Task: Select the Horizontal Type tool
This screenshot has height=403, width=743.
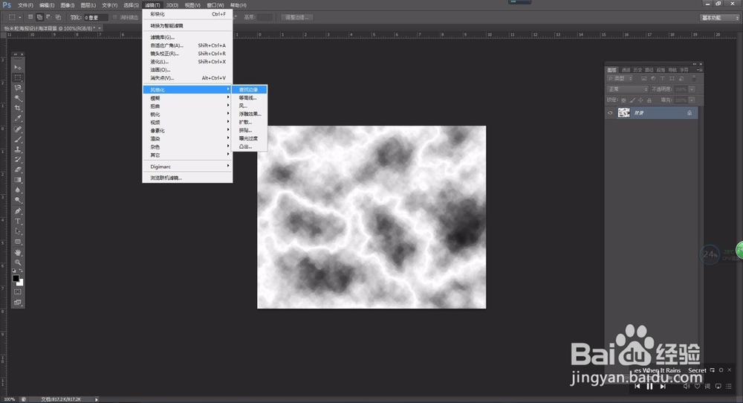Action: (x=18, y=222)
